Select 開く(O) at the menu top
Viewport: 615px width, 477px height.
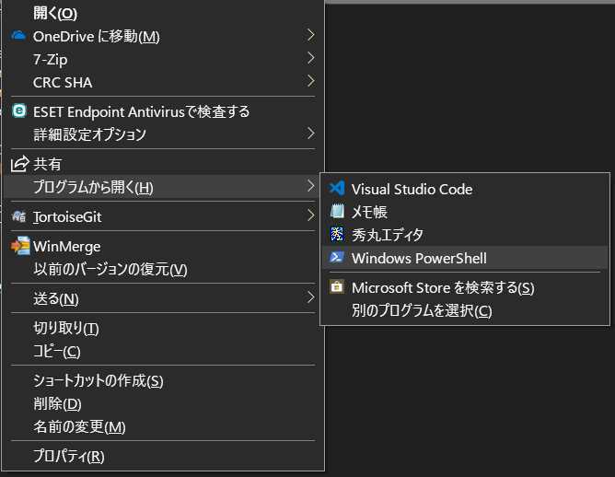[163, 13]
